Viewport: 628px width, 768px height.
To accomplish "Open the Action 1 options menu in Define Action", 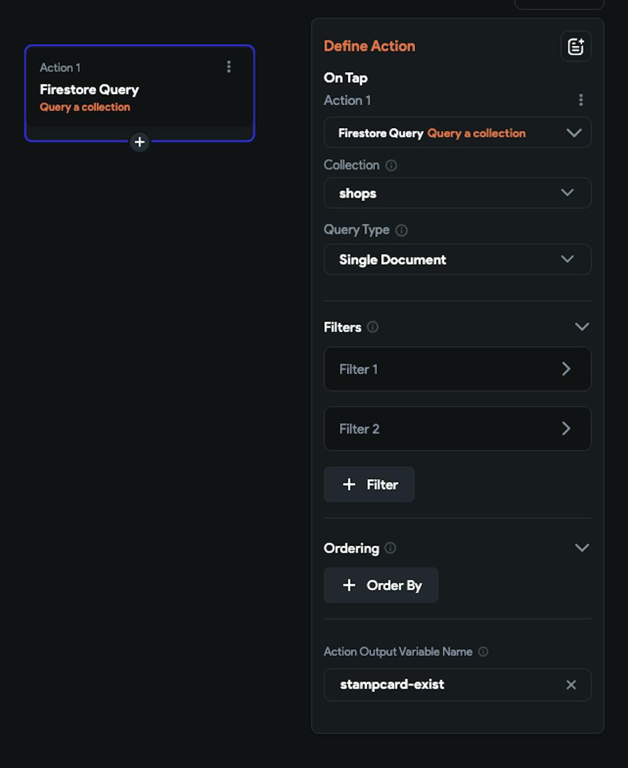I will coord(580,100).
